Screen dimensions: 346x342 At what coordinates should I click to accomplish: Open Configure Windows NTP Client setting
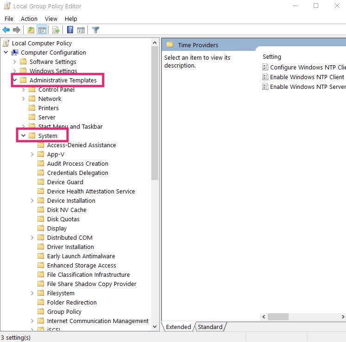point(308,67)
